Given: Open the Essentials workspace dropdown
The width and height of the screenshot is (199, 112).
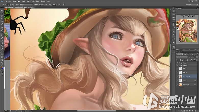Looking at the screenshot, I should pos(192,5).
